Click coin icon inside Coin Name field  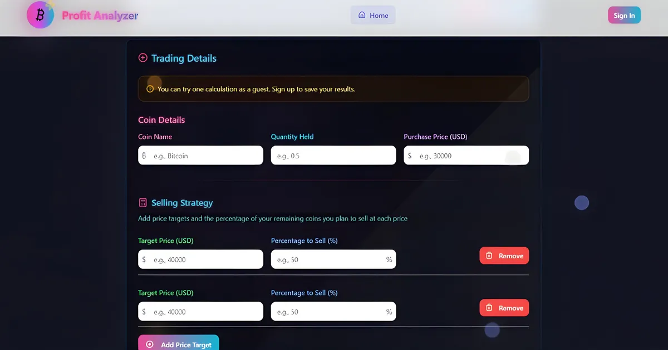(144, 156)
